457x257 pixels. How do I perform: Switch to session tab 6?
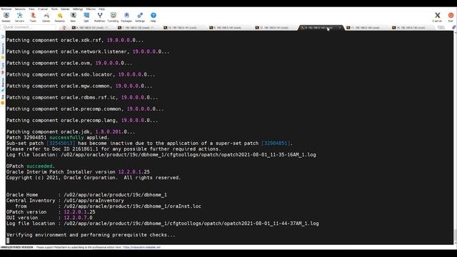point(91,28)
